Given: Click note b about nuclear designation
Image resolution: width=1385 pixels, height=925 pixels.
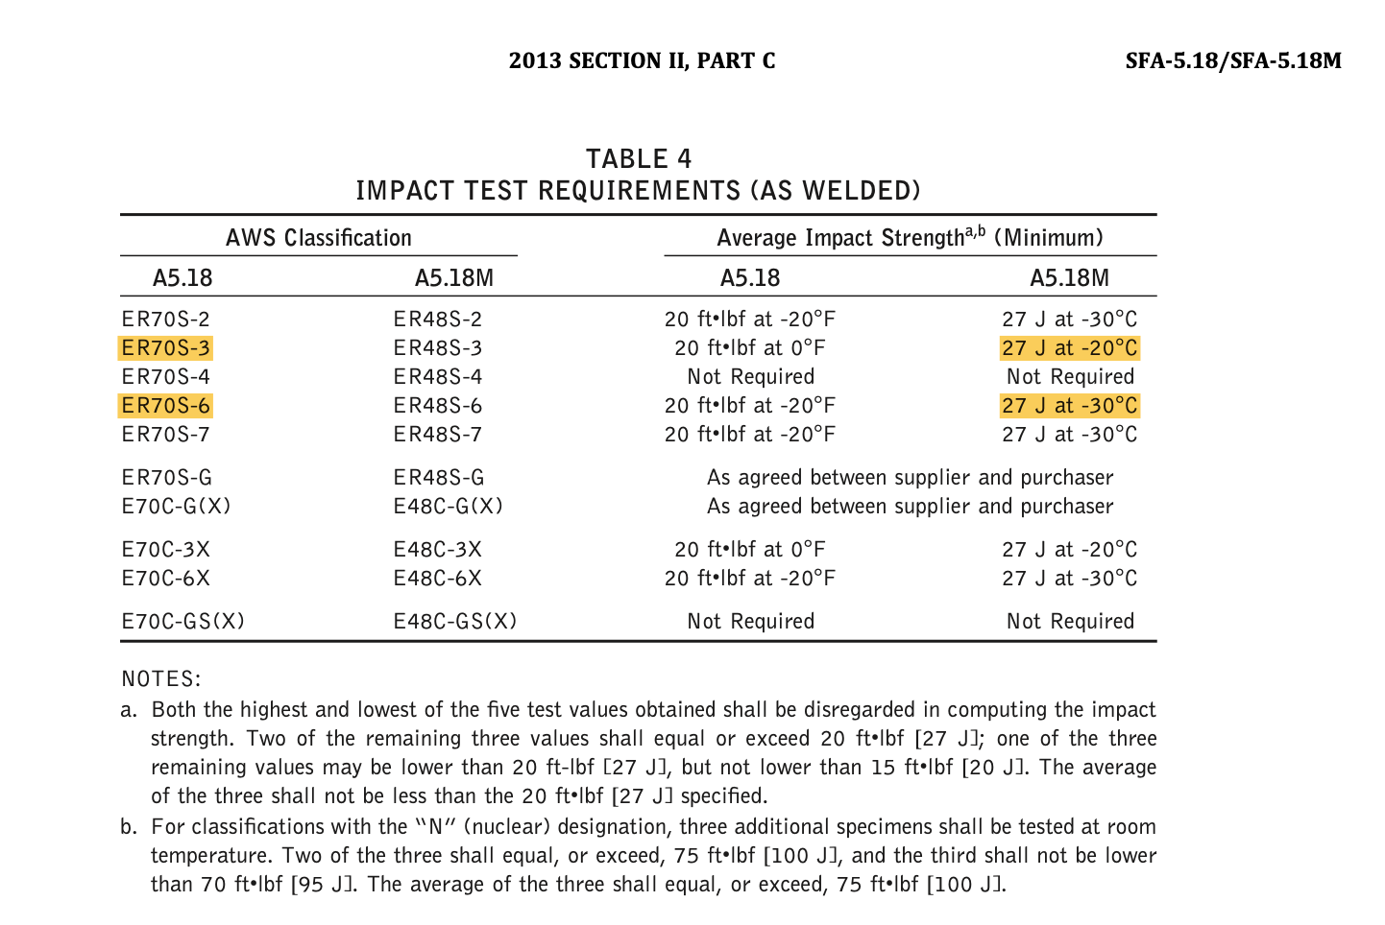Looking at the screenshot, I should pyautogui.click(x=639, y=855).
